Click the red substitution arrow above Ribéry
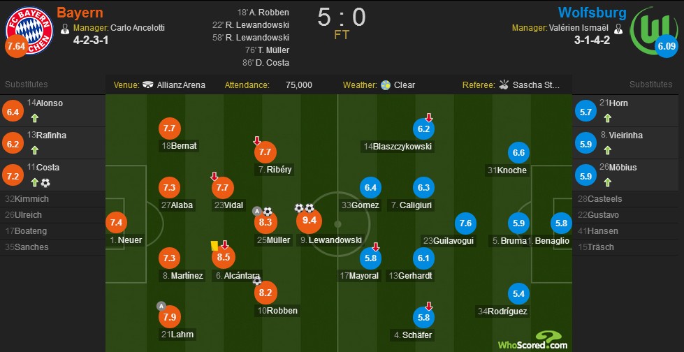The height and width of the screenshot is (352, 684). [x=257, y=140]
